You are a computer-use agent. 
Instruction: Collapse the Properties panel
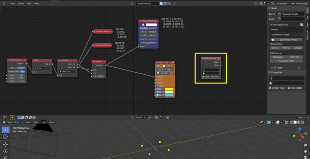269,72
